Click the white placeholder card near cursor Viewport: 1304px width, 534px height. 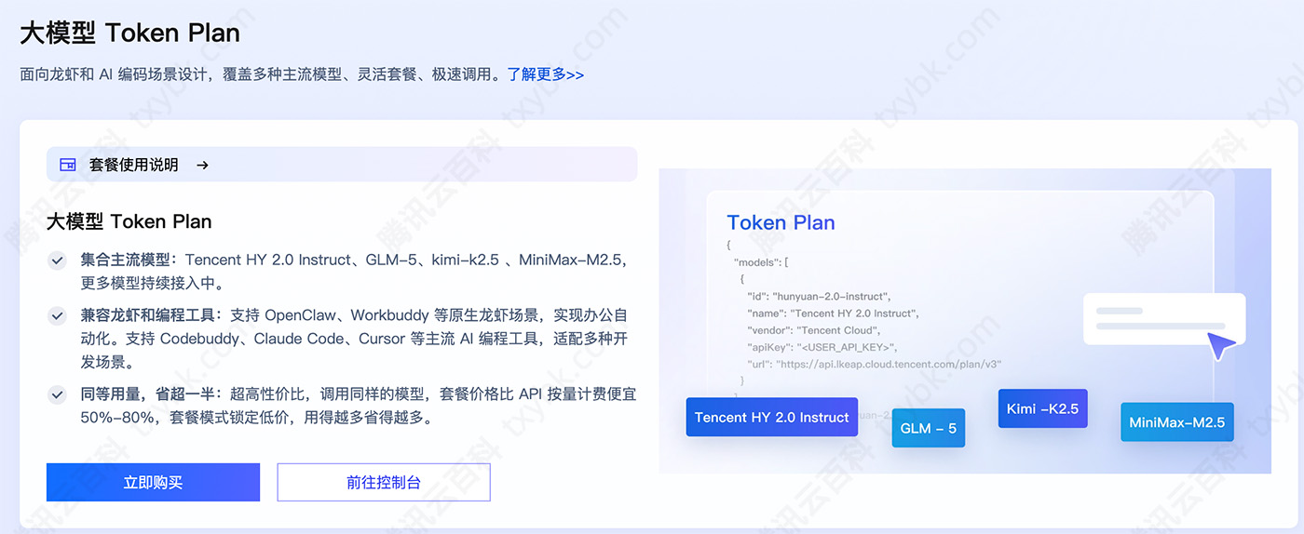pos(1164,319)
